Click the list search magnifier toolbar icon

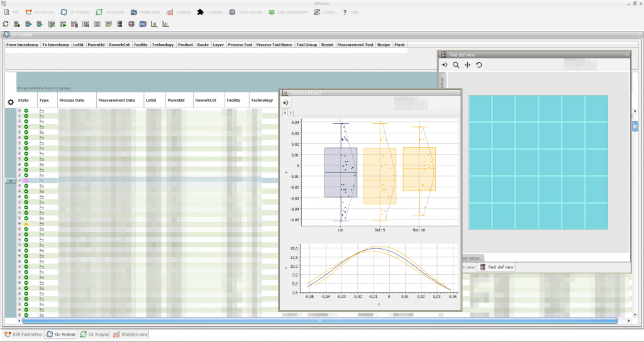point(86,25)
